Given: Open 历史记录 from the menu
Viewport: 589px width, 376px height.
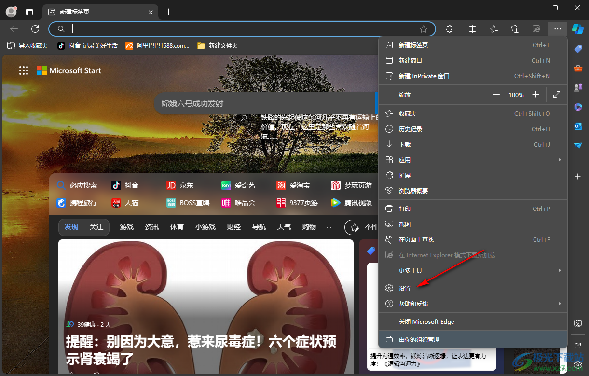Looking at the screenshot, I should pyautogui.click(x=473, y=129).
